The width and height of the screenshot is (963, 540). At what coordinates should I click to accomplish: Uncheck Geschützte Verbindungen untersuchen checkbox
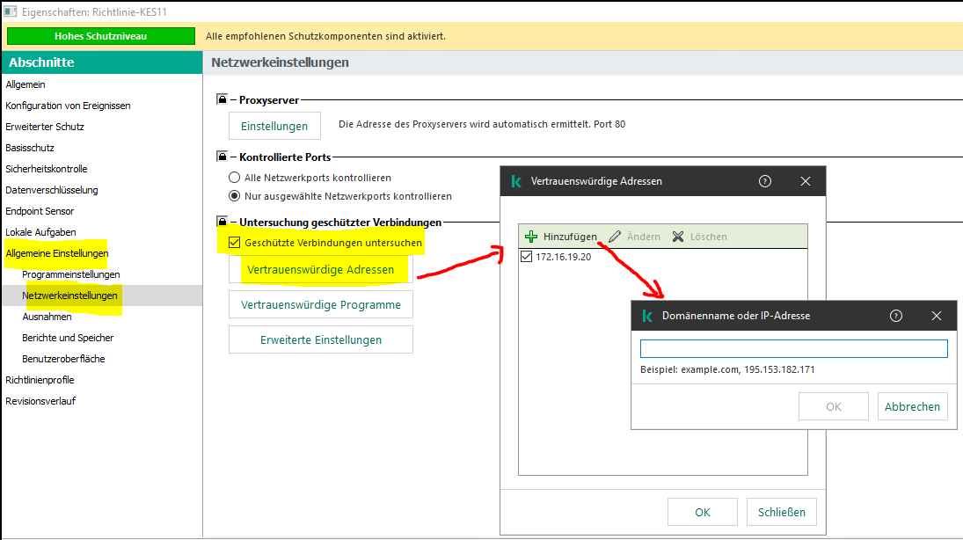(234, 243)
